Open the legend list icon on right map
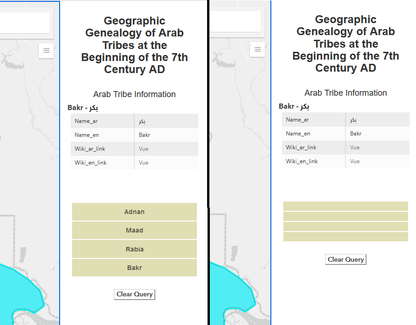 pyautogui.click(x=257, y=49)
